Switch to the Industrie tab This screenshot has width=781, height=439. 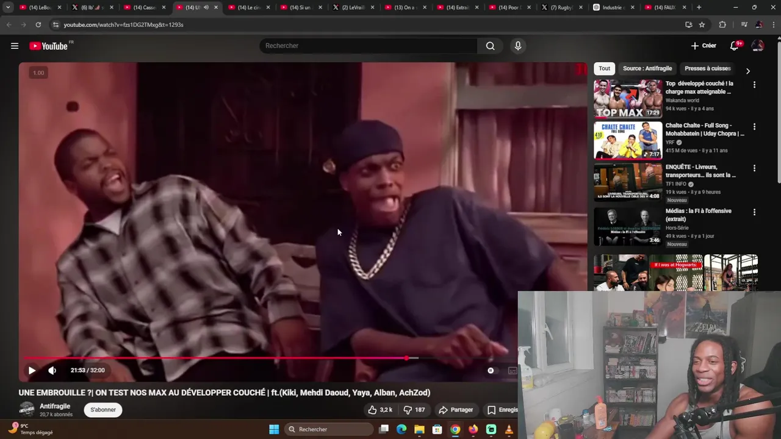point(613,7)
